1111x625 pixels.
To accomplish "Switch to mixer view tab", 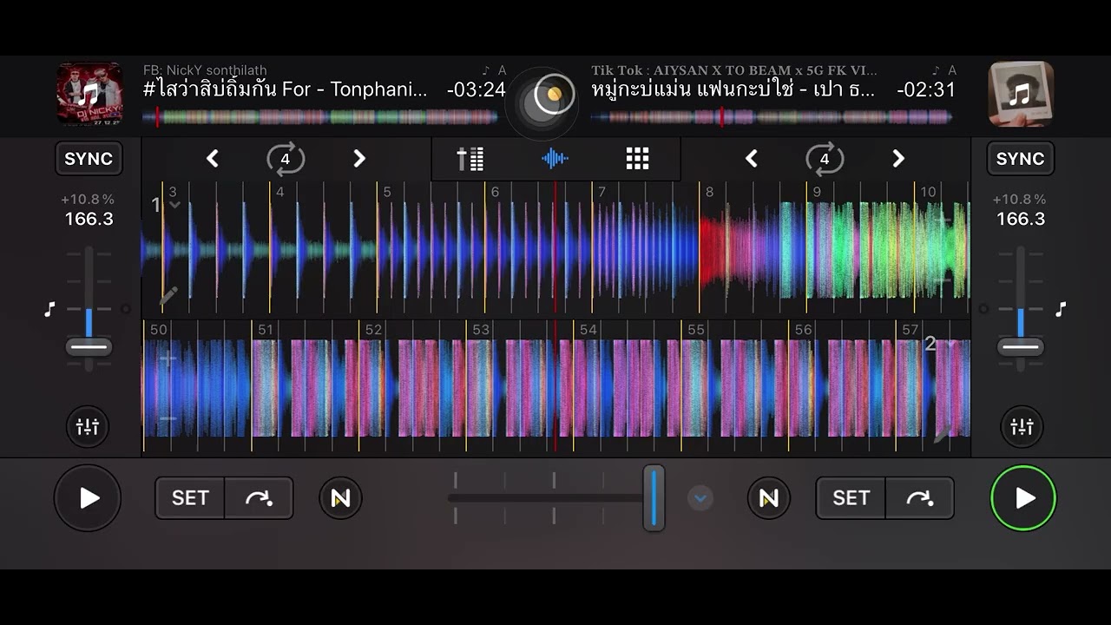I will 470,159.
